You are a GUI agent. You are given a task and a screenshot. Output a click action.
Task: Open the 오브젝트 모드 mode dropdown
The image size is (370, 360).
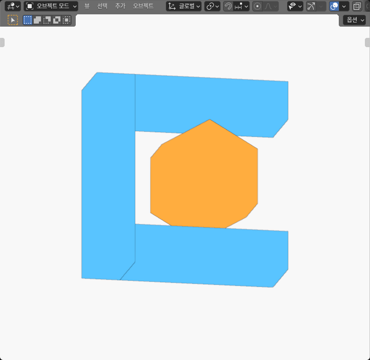point(51,6)
